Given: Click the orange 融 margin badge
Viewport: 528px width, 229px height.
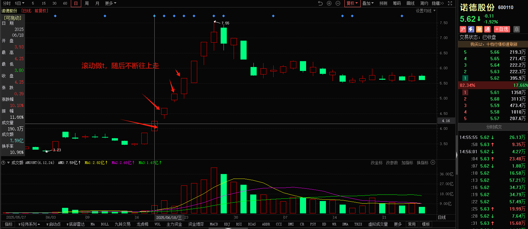Looking at the screenshot, I should tap(479, 29).
